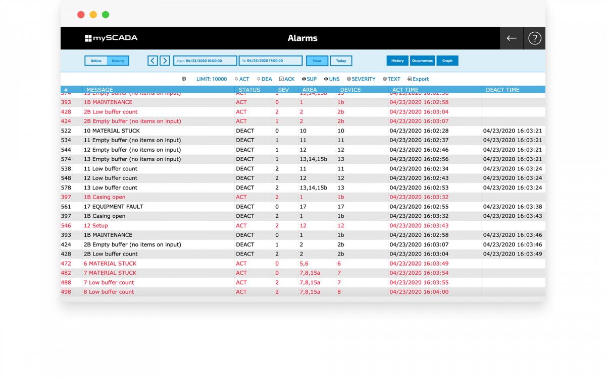
Task: Sort by the # column header
Action: click(66, 90)
